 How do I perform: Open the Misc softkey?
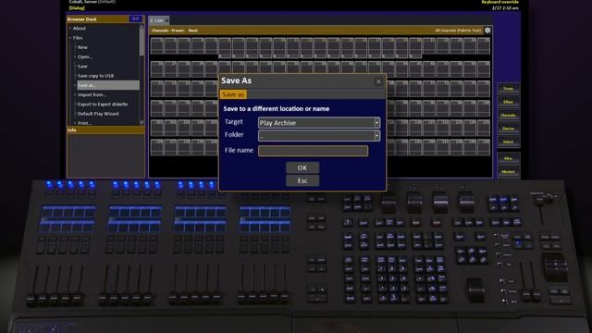(x=508, y=158)
